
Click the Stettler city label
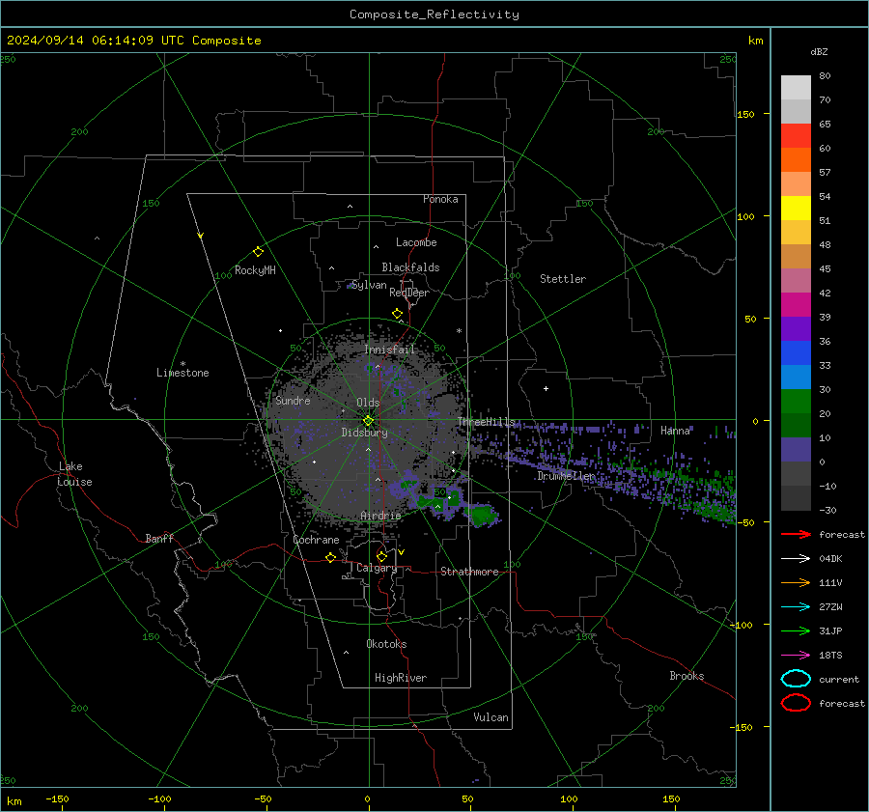tap(563, 279)
